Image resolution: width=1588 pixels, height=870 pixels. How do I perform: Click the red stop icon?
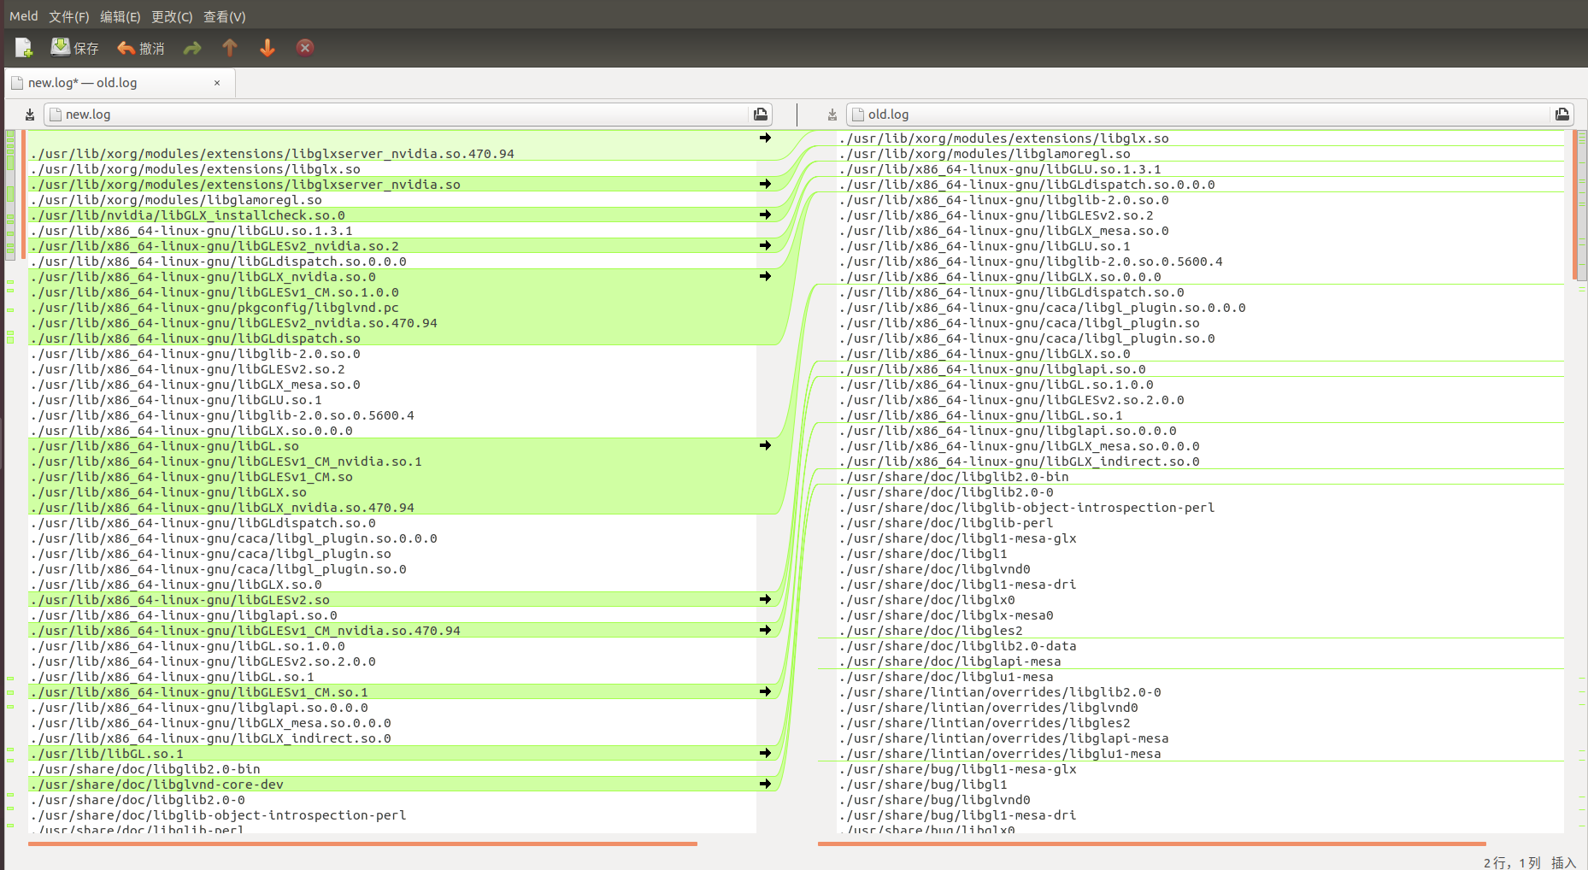[x=305, y=47]
